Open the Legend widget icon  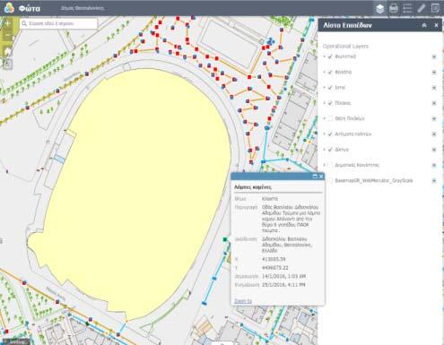(407, 8)
